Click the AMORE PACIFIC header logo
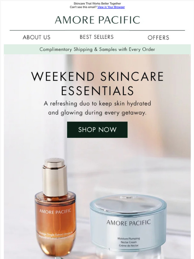 coord(97,20)
